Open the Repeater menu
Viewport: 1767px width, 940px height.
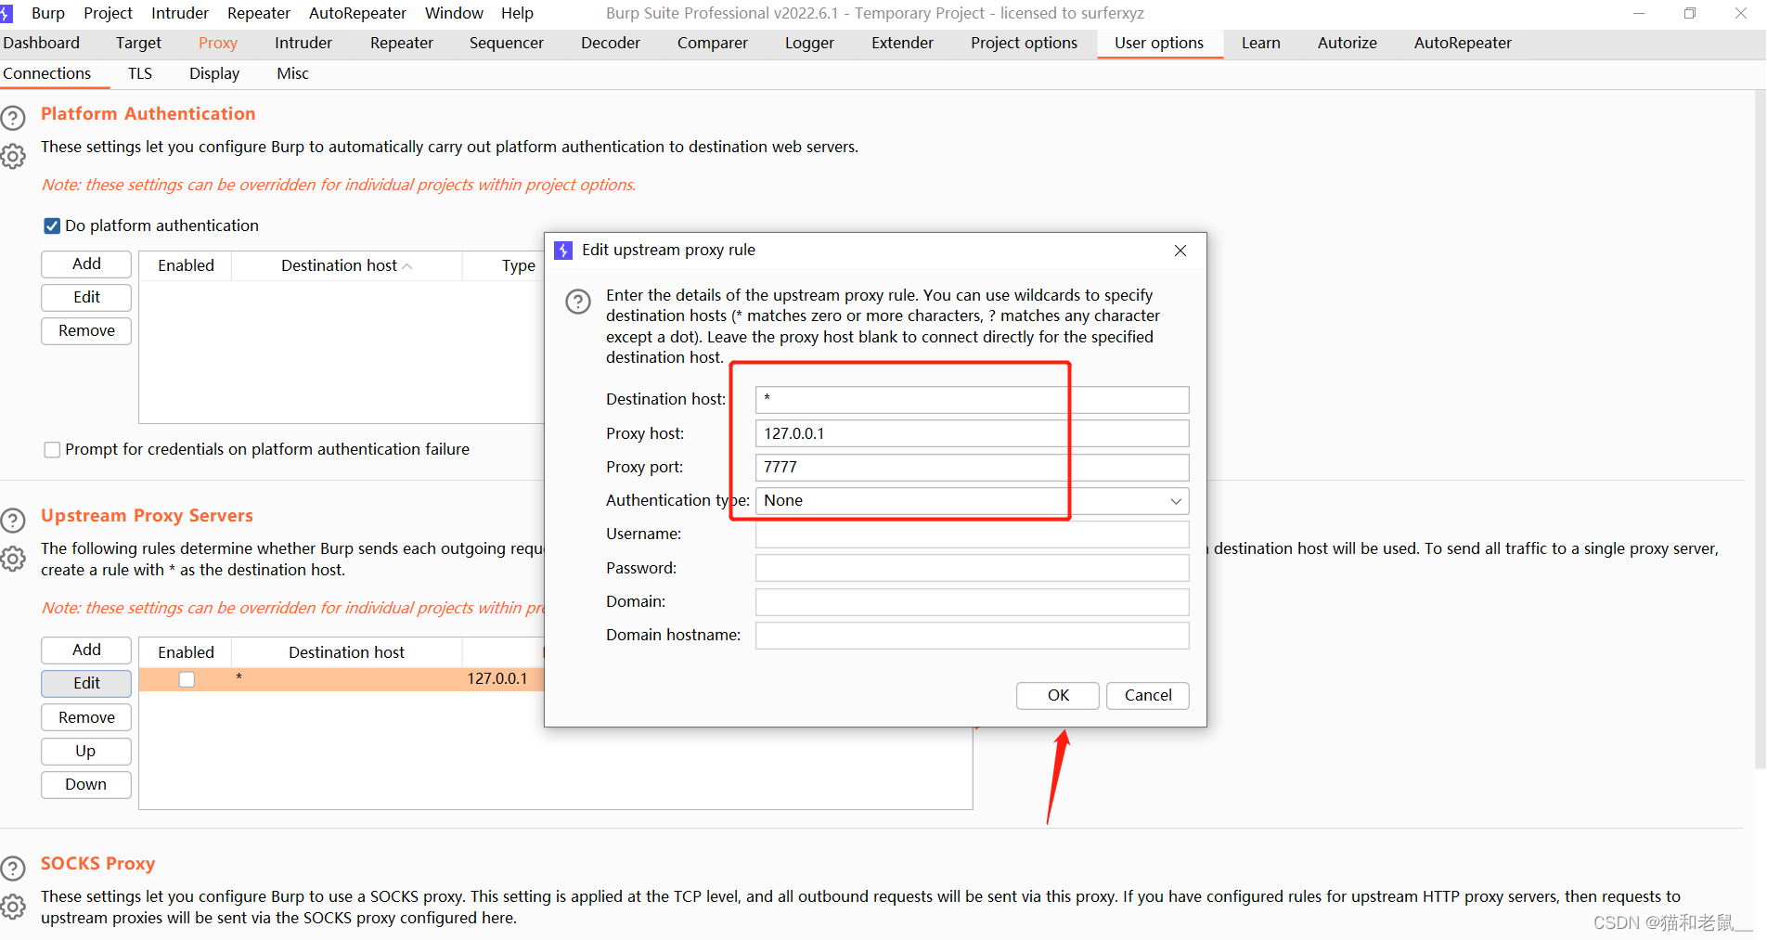[x=259, y=13]
